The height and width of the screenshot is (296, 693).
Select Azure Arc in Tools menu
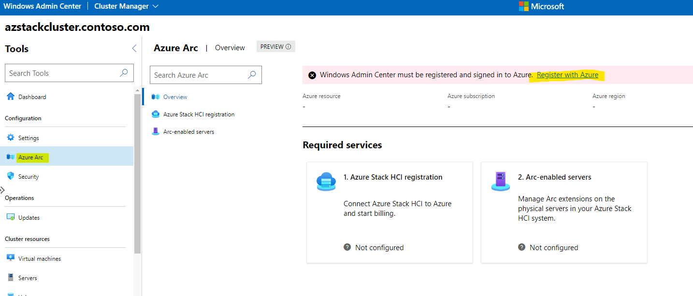pyautogui.click(x=67, y=157)
